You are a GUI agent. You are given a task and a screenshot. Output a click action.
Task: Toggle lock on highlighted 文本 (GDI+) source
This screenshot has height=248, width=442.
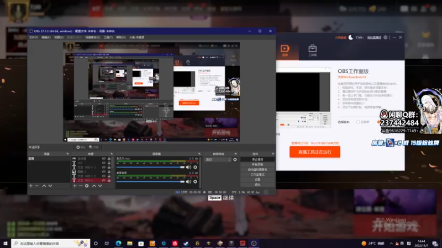(x=109, y=180)
